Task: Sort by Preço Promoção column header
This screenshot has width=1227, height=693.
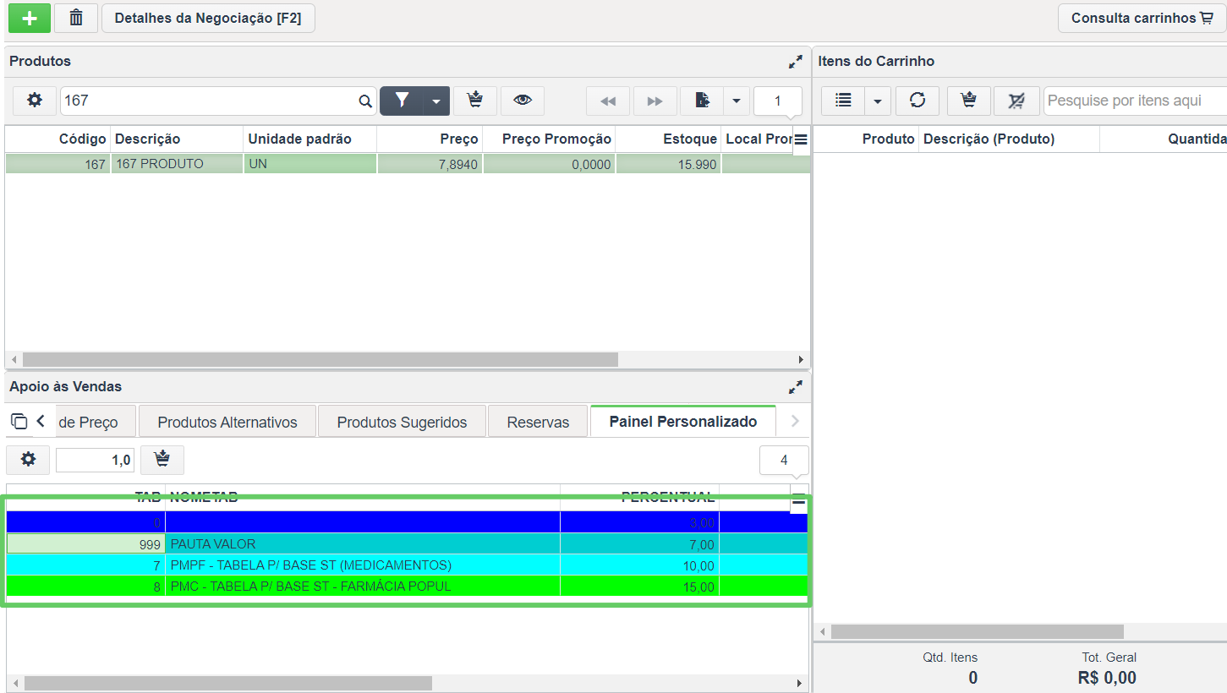Action: 556,139
